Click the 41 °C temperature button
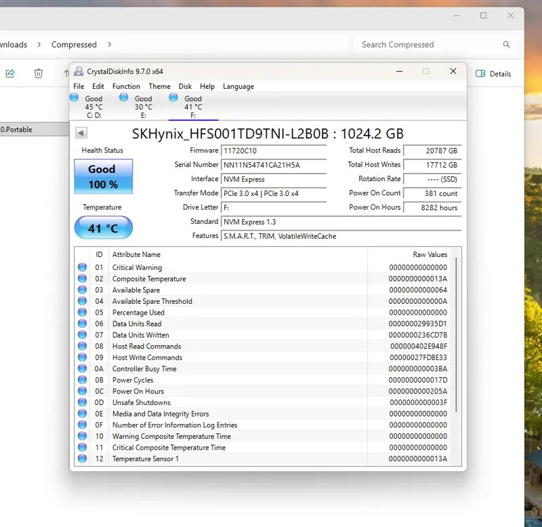This screenshot has height=527, width=542. click(x=103, y=229)
